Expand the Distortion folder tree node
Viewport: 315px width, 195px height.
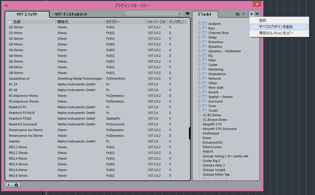(x=199, y=42)
